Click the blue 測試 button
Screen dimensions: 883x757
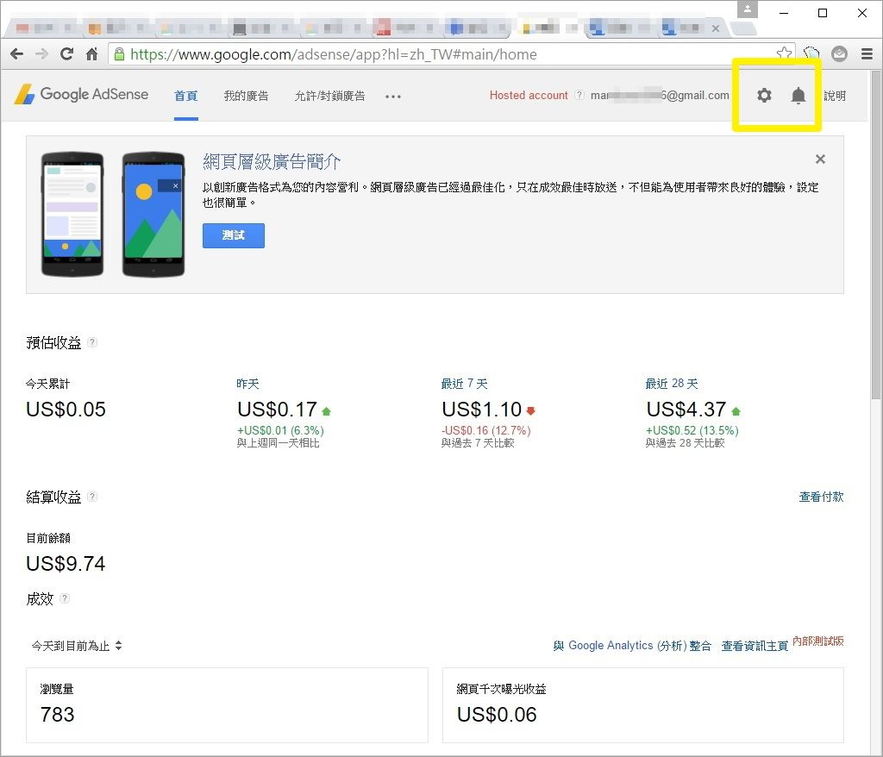tap(233, 235)
